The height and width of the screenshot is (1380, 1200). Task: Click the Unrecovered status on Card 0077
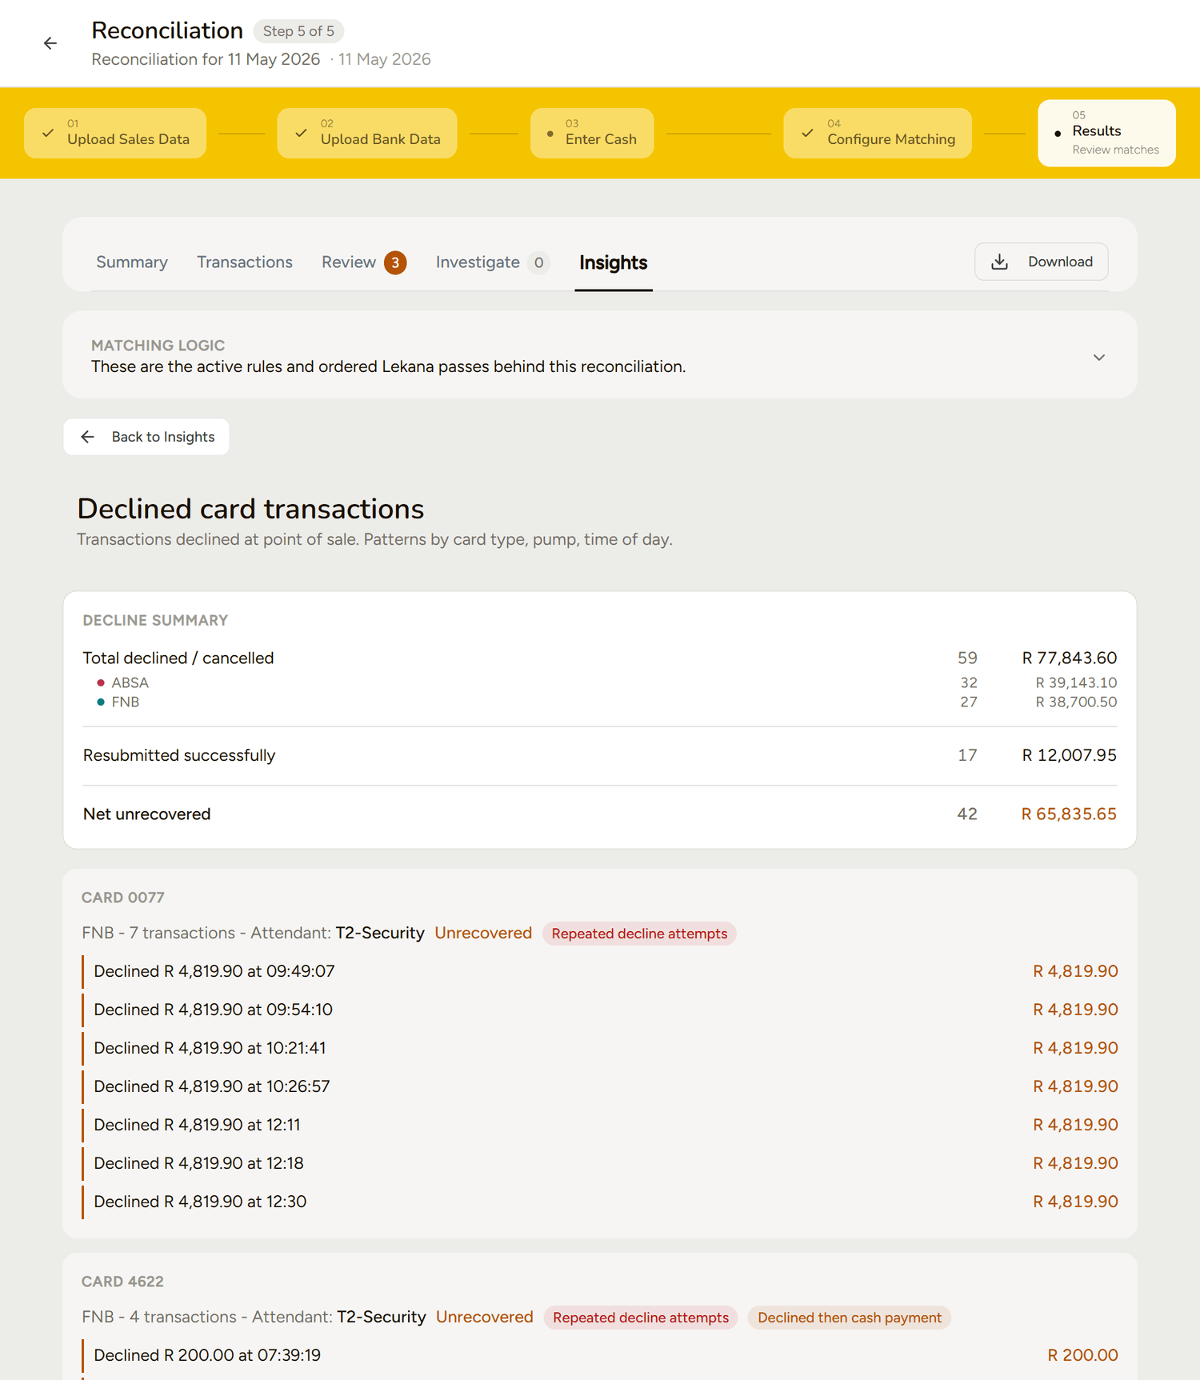click(483, 933)
